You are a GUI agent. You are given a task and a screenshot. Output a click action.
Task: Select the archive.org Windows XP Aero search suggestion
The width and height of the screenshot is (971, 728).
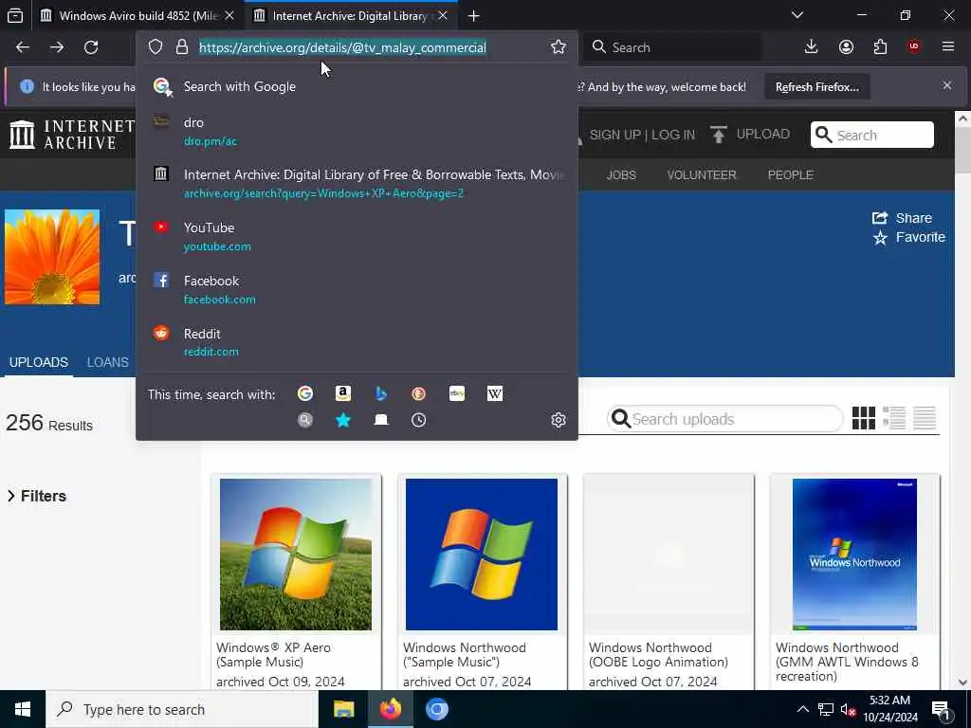tap(357, 184)
